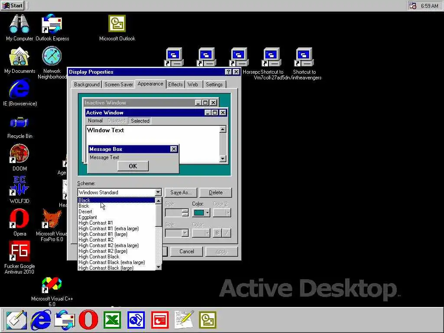The image size is (444, 333).
Task: Click the clock in system tray
Action: (430, 6)
